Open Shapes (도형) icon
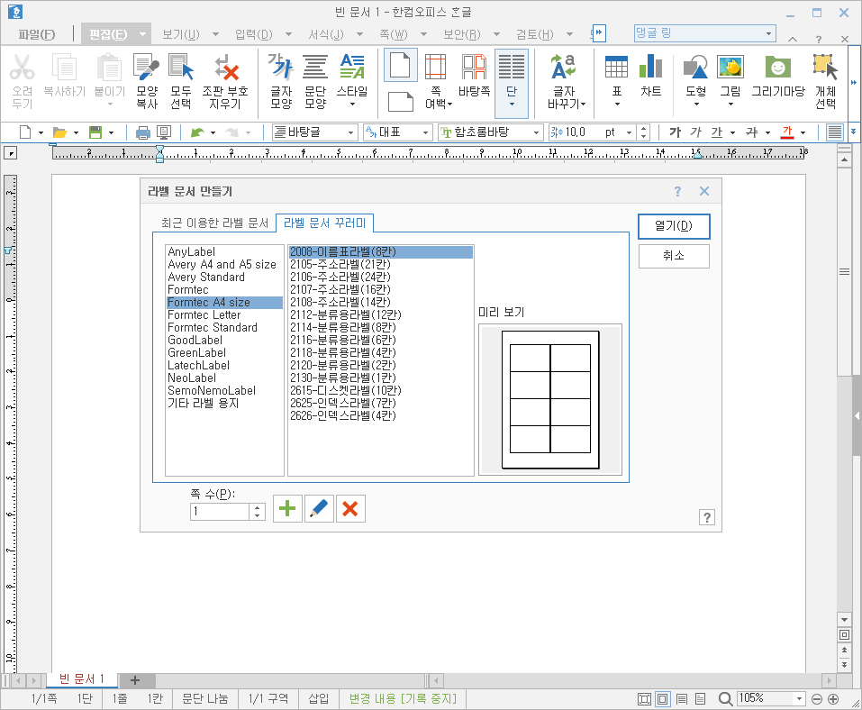The width and height of the screenshot is (862, 710). click(695, 67)
